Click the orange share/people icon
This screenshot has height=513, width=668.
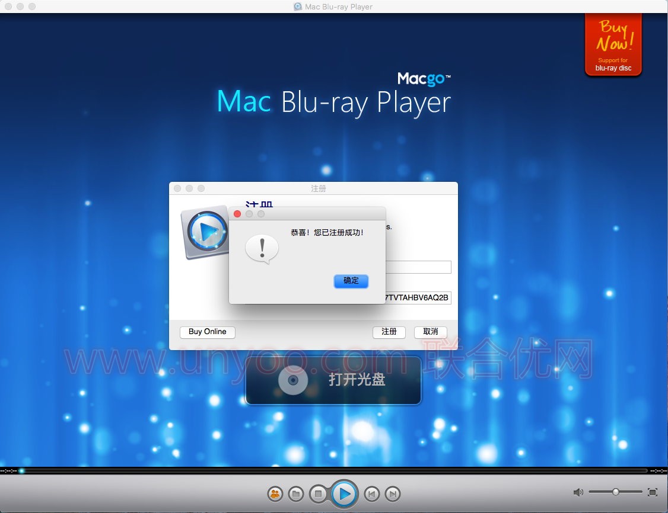(x=275, y=494)
